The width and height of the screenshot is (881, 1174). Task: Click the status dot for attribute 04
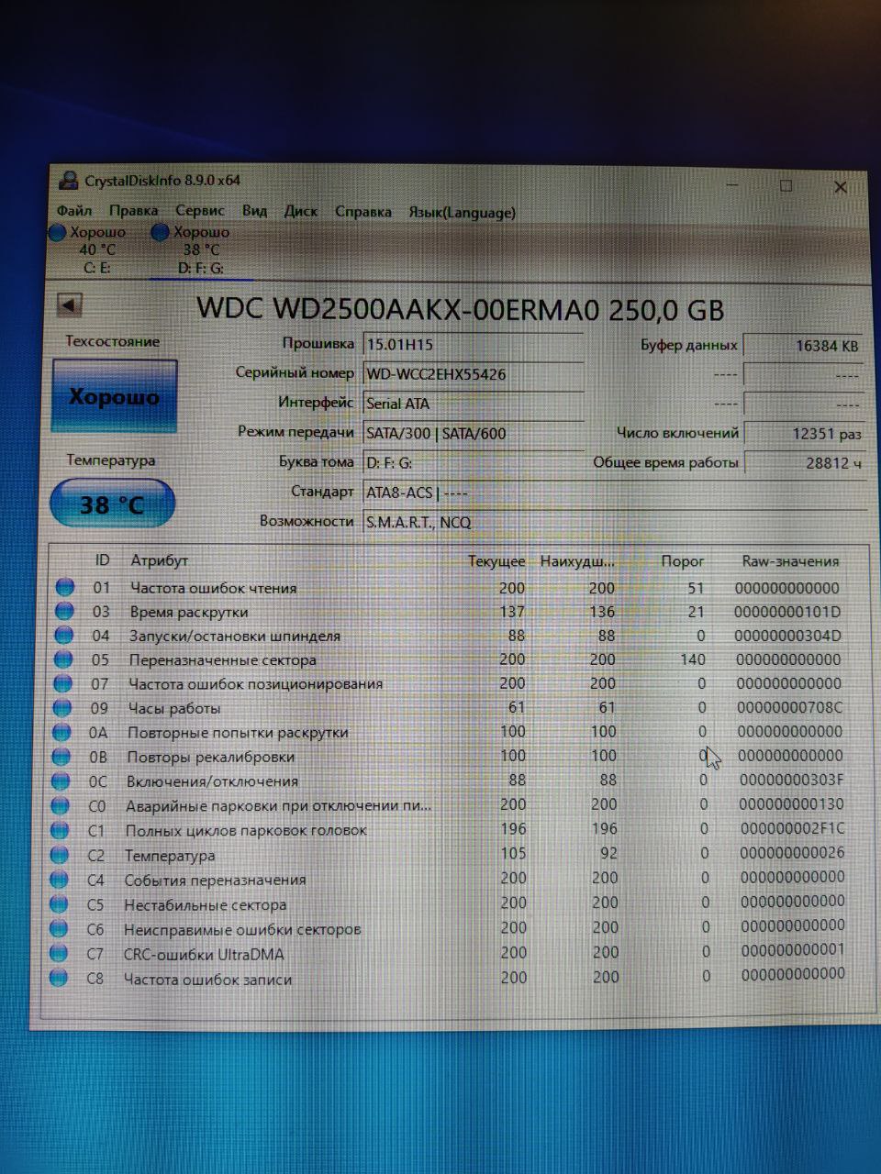pyautogui.click(x=63, y=635)
